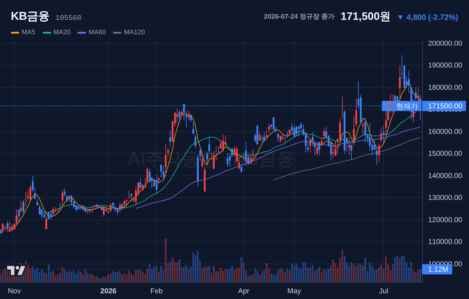The image size is (469, 299).
Task: Click the 2026-07-24 정규장 종가 date label
Action: pyautogui.click(x=299, y=17)
